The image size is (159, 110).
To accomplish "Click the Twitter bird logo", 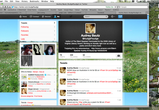I will [71, 17].
